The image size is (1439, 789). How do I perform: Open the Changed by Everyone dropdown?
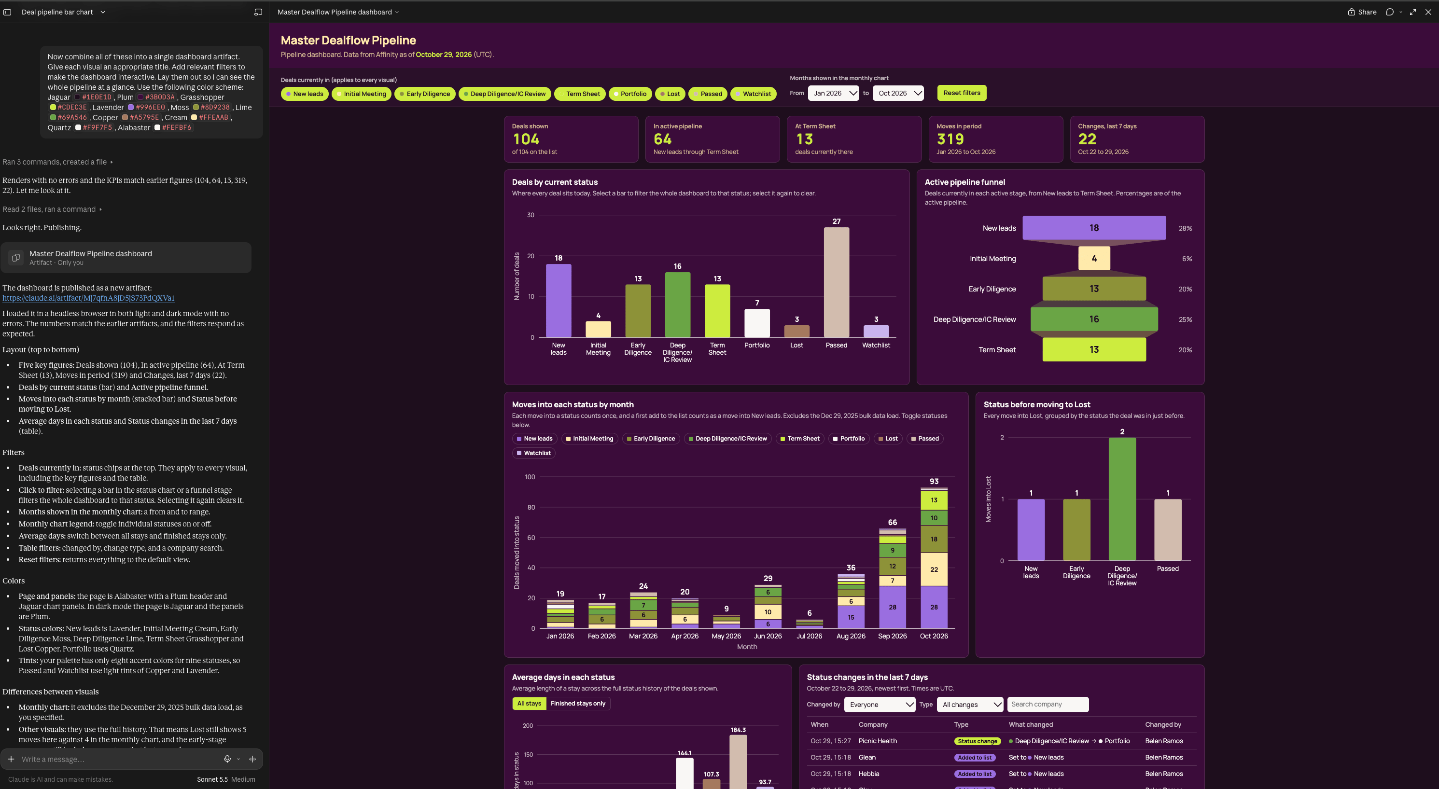[879, 705]
